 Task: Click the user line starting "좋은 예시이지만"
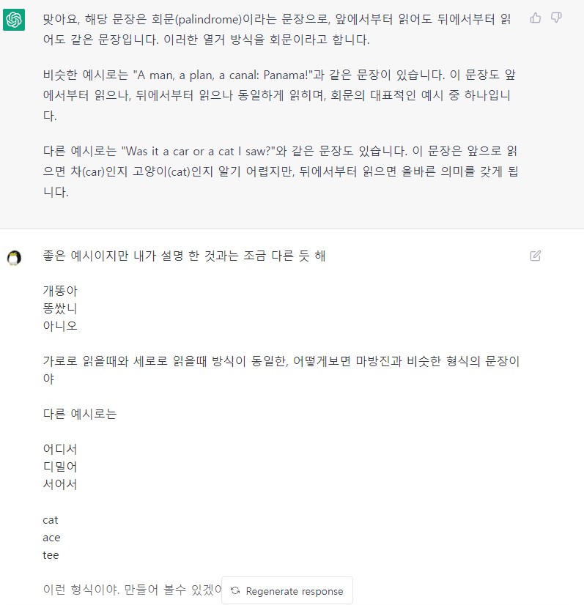pos(184,256)
